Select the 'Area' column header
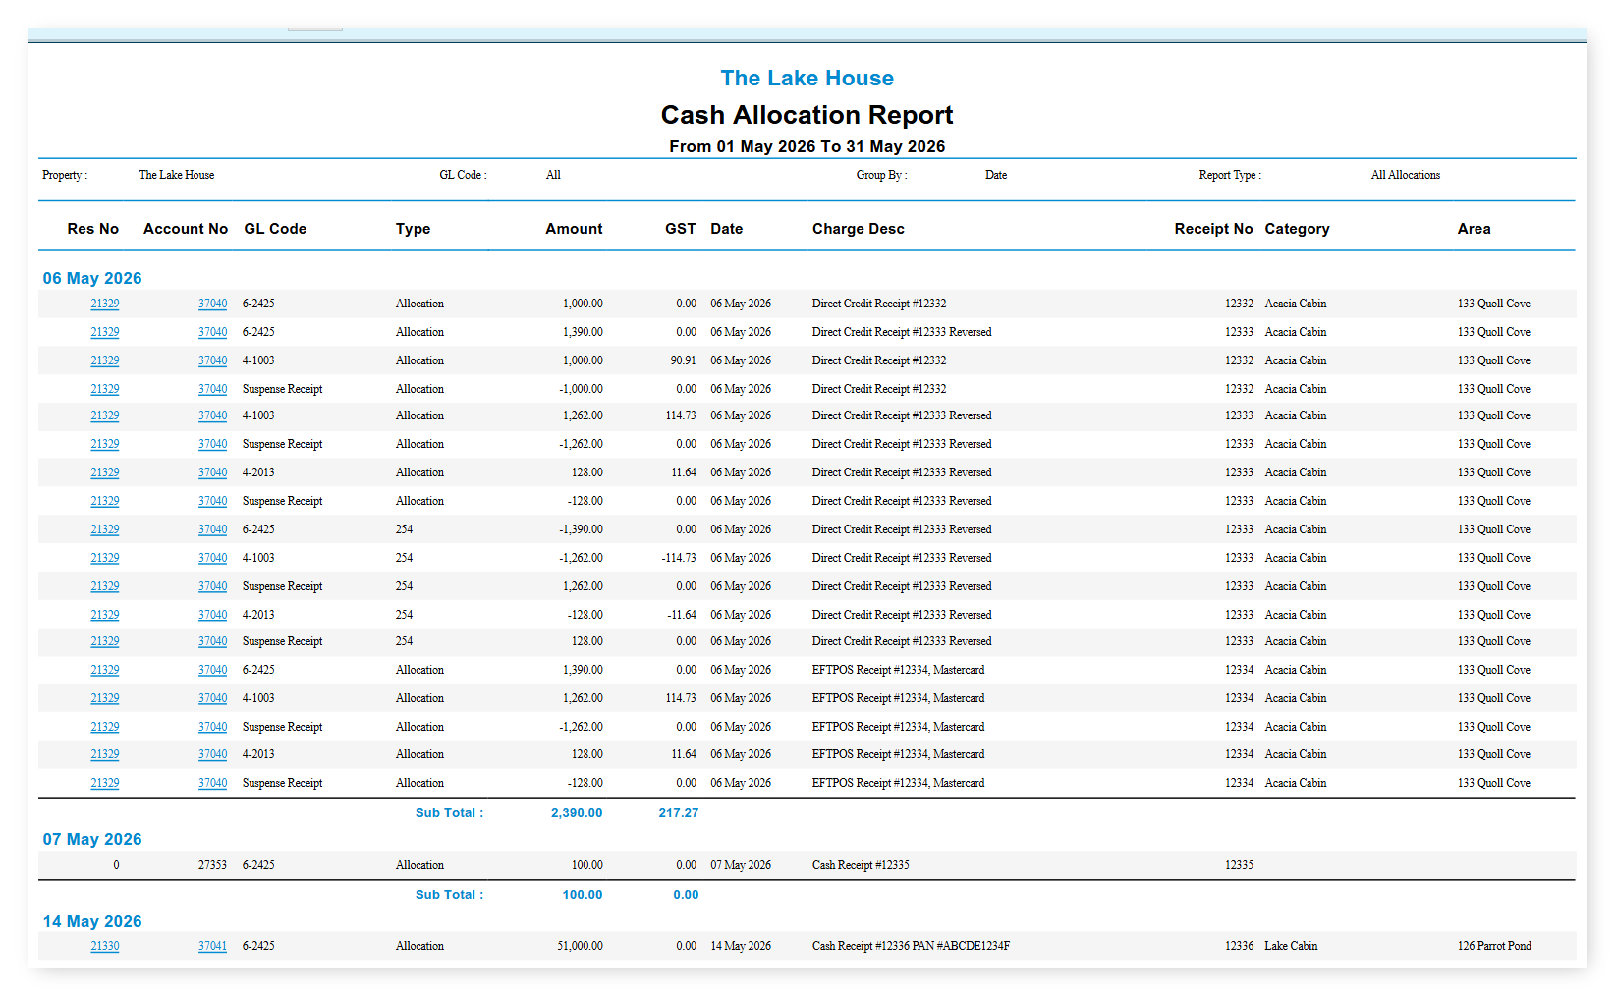The width and height of the screenshot is (1615, 996). point(1474,229)
